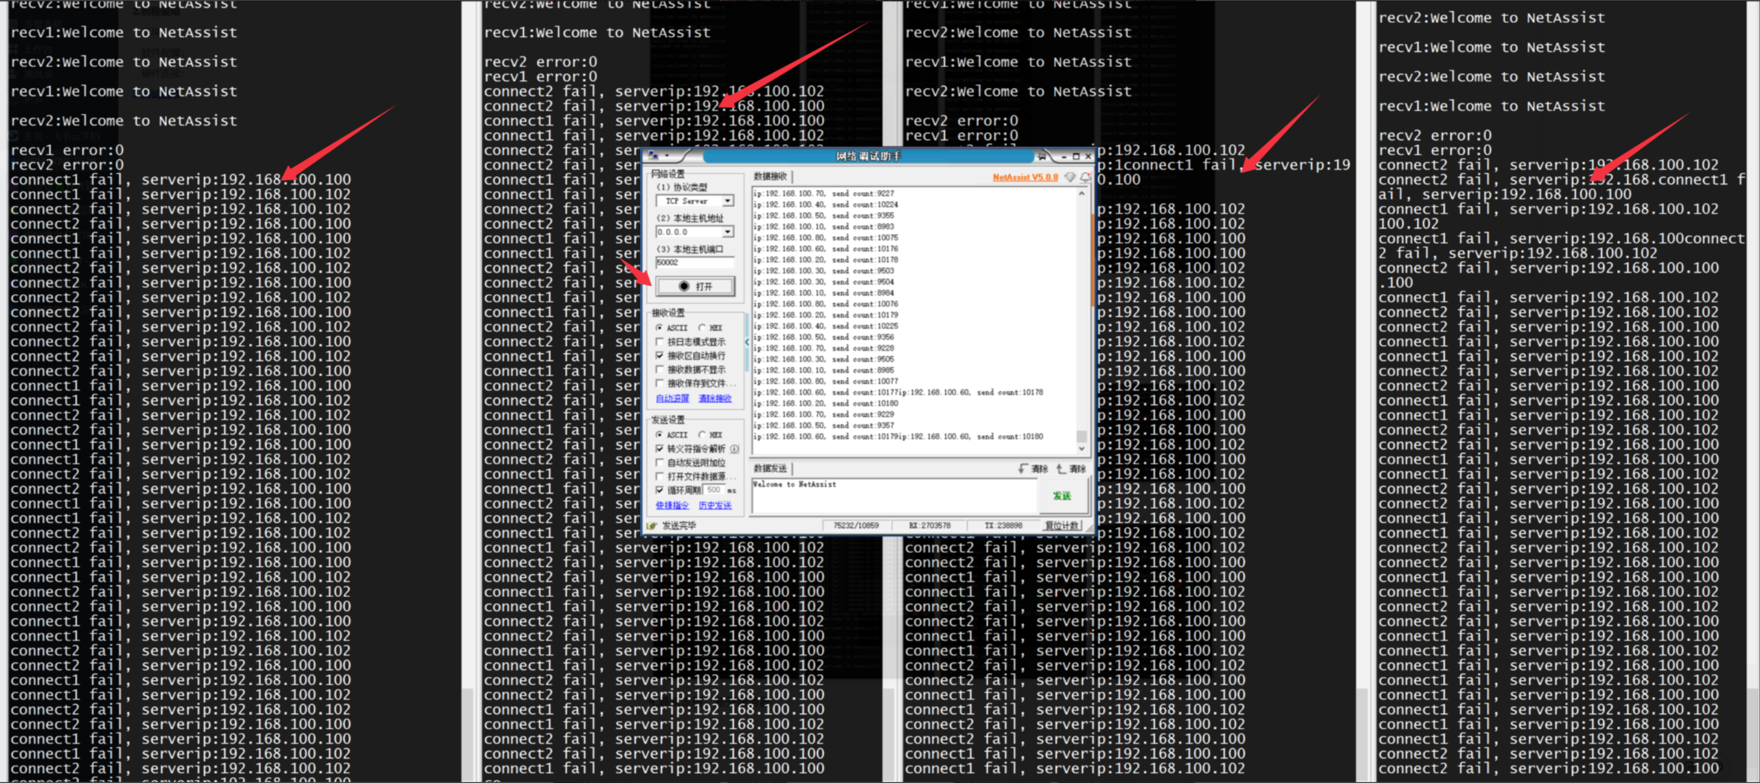Click the 发送完毕 status text

[x=678, y=525]
